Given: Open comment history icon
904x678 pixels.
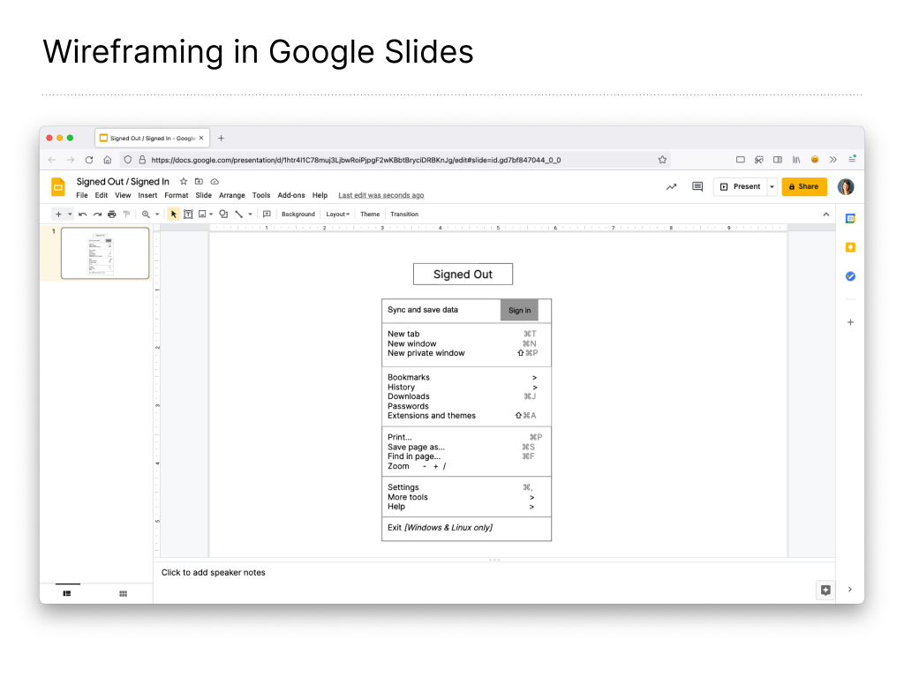Looking at the screenshot, I should [x=697, y=186].
